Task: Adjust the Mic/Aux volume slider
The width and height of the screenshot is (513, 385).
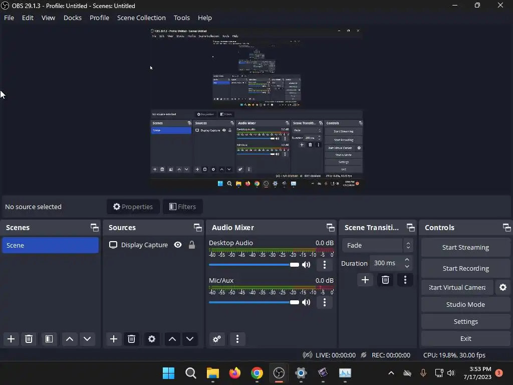Action: [254, 302]
